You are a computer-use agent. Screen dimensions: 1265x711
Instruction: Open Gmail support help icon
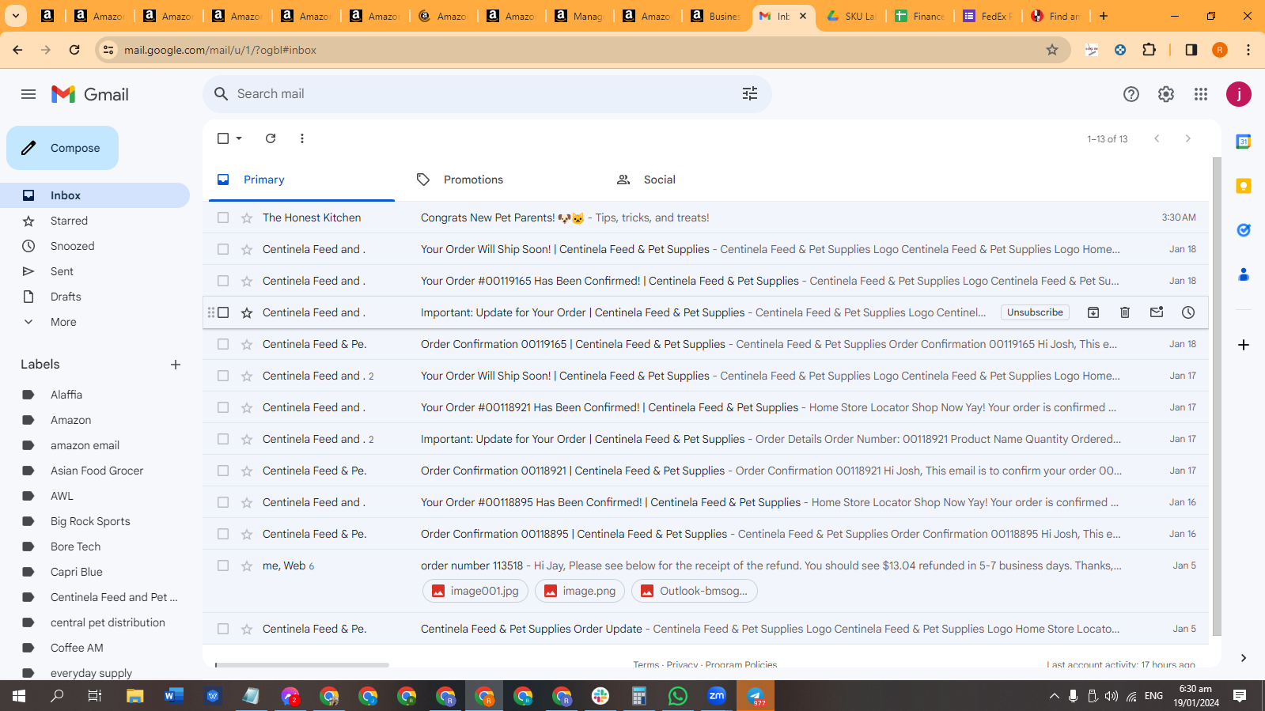tap(1131, 94)
